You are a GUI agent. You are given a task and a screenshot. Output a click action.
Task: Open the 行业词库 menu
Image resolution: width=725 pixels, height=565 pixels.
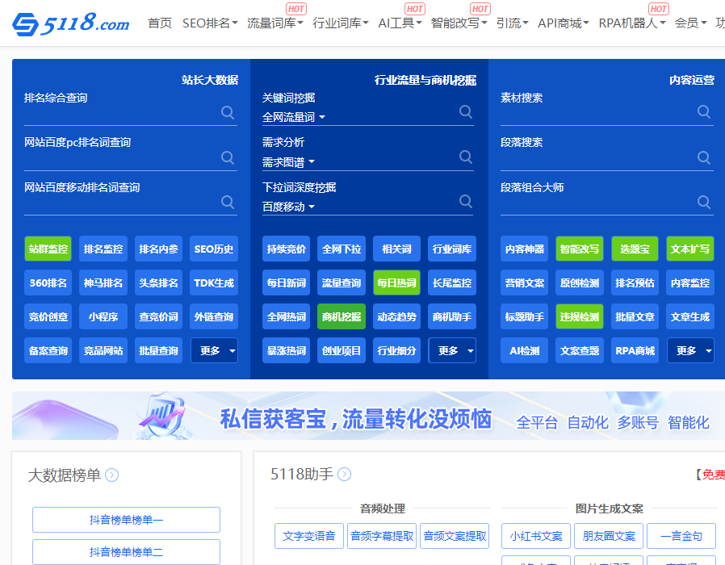pyautogui.click(x=341, y=23)
